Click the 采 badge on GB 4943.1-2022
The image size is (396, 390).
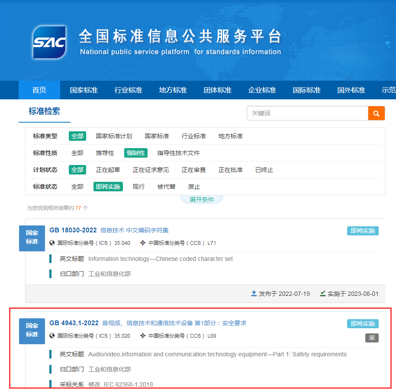coord(372,338)
